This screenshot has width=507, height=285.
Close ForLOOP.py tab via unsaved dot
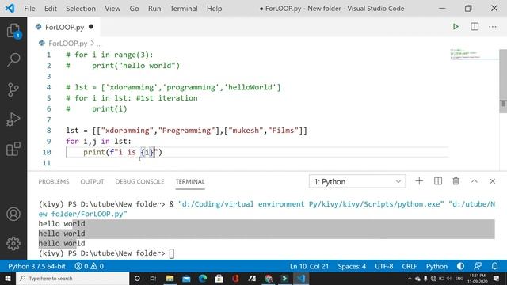(91, 27)
